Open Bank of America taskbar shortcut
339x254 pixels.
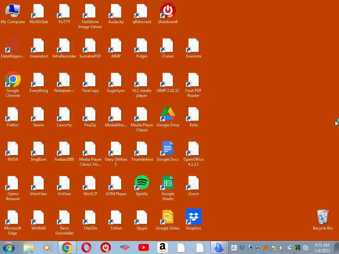[124, 247]
